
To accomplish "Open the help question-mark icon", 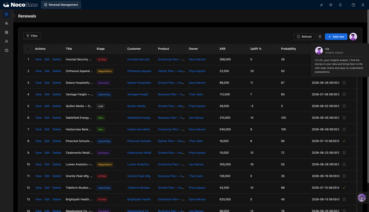I will [x=353, y=5].
